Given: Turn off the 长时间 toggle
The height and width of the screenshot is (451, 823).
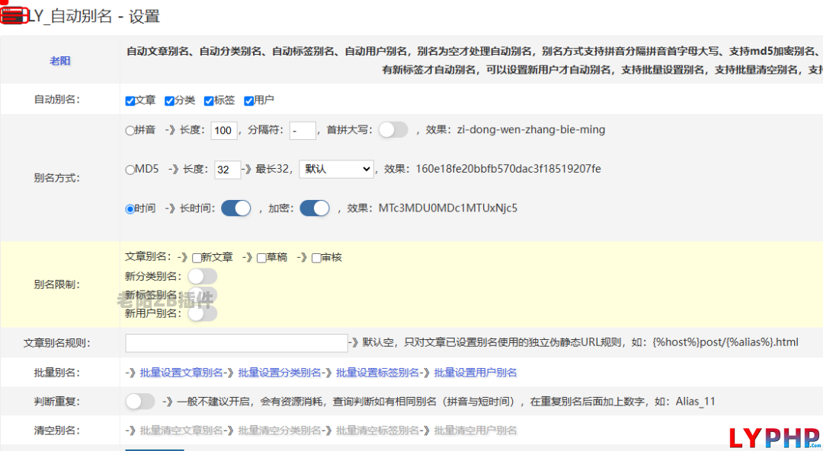Looking at the screenshot, I should click(235, 208).
